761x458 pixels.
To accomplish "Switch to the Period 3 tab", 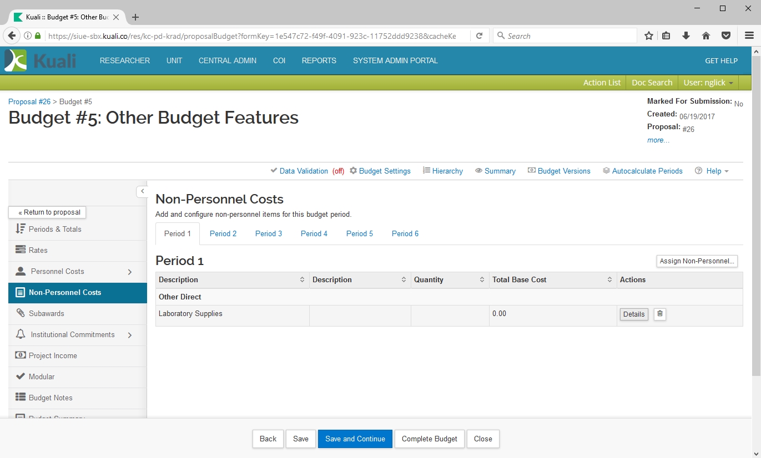I will coord(269,234).
